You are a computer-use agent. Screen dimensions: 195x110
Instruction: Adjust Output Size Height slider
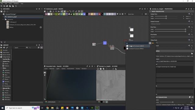pyautogui.click(x=166, y=18)
